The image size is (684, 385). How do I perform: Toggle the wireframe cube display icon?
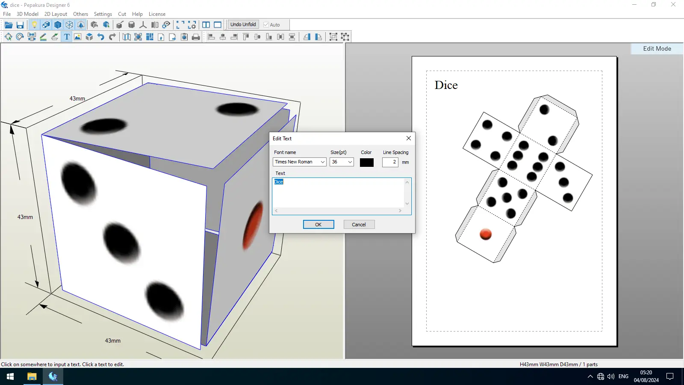tap(69, 25)
